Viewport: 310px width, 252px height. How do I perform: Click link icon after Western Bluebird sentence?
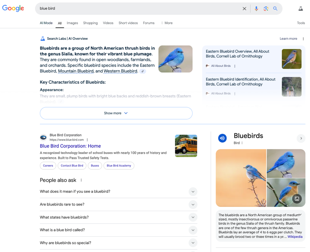click(x=143, y=71)
